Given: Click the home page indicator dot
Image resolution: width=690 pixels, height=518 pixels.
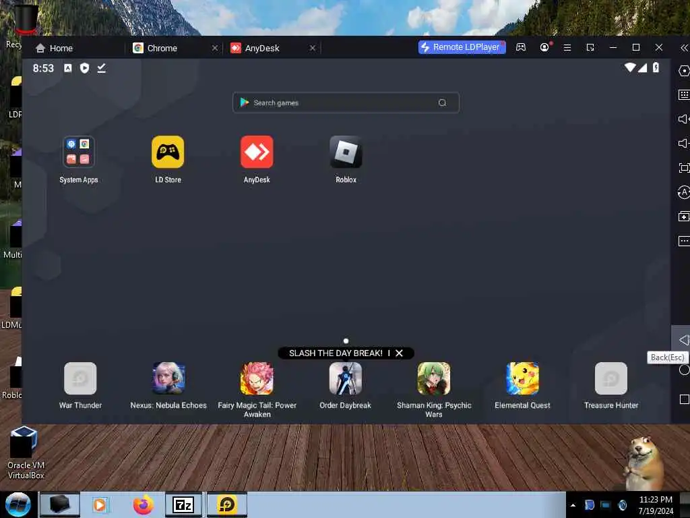Looking at the screenshot, I should coord(346,341).
